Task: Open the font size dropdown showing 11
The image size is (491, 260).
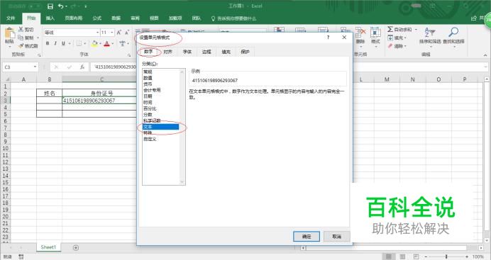Action: coord(112,33)
